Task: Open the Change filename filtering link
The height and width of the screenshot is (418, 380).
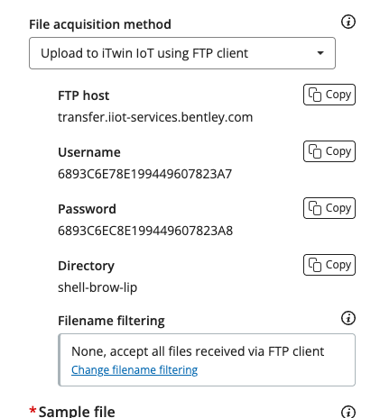Action: [x=134, y=369]
